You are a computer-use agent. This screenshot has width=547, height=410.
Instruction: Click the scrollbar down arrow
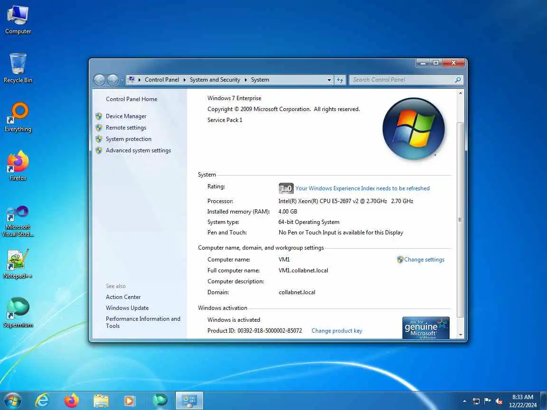click(x=460, y=335)
